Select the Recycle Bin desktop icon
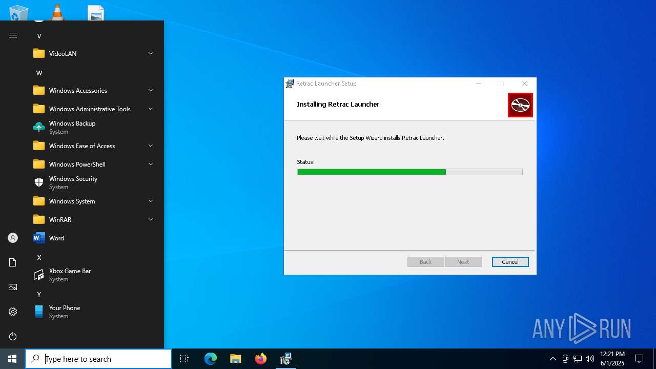Screen dimensions: 656x369 point(19,12)
